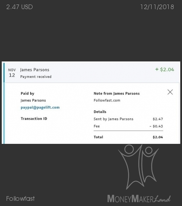Screen dimensions: 182x206
Task: Click the 2.47 USD caption at top
Action: coord(20,7)
